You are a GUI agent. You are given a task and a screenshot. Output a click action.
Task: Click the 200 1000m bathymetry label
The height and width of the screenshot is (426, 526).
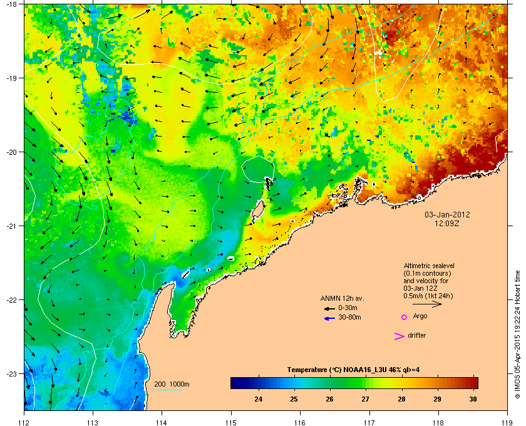(172, 384)
